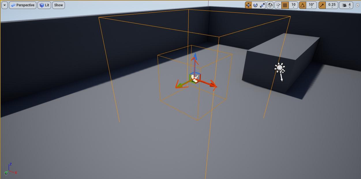Image resolution: width=361 pixels, height=179 pixels.
Task: Open the Show flags menu
Action: coord(59,5)
